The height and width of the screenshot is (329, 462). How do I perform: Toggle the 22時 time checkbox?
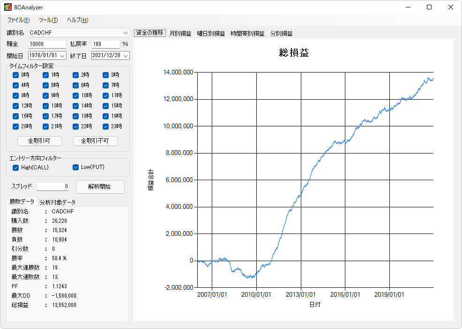76,126
